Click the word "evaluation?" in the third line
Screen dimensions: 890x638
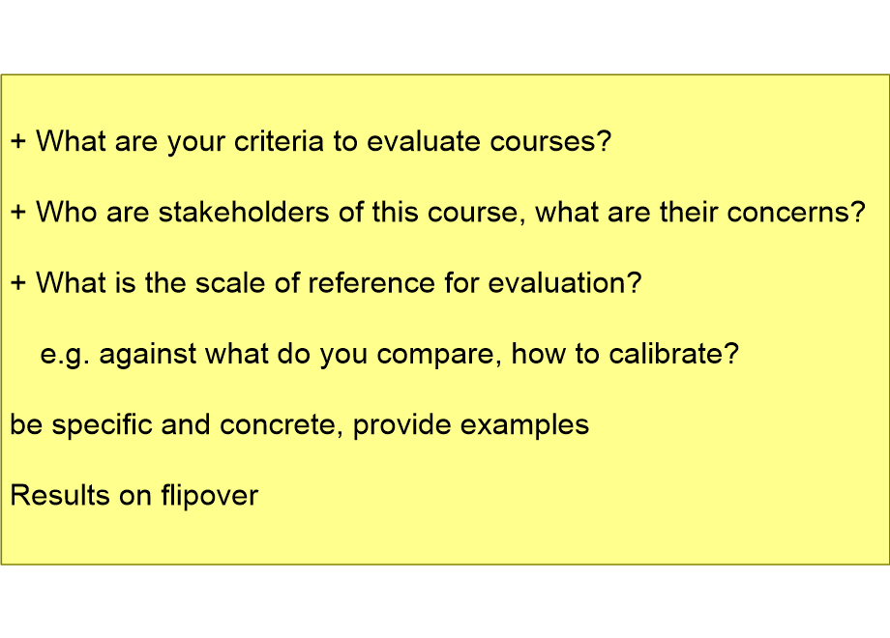565,282
